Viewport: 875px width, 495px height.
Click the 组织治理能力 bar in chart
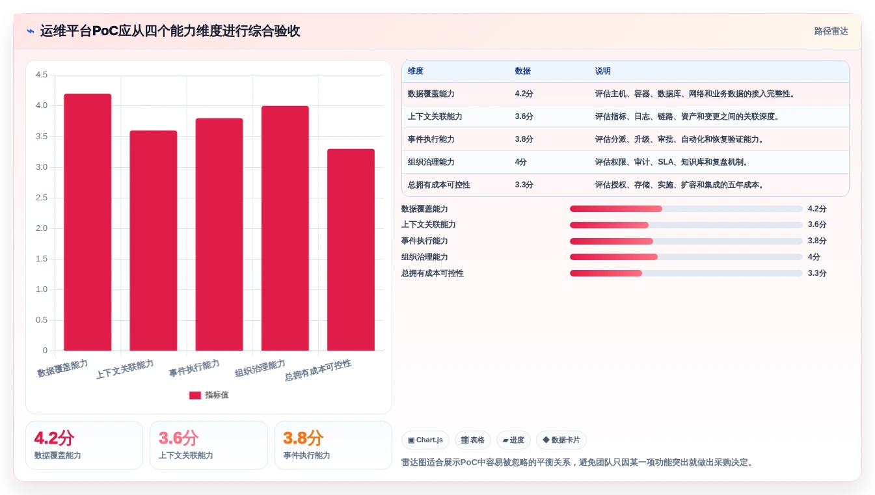[x=285, y=228]
